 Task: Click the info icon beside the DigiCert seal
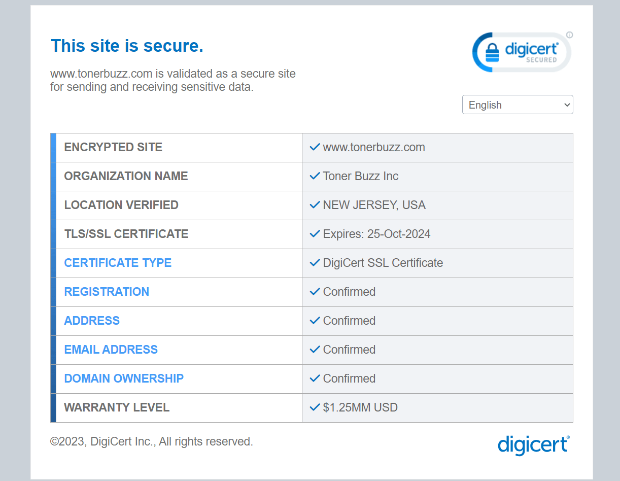[x=569, y=35]
